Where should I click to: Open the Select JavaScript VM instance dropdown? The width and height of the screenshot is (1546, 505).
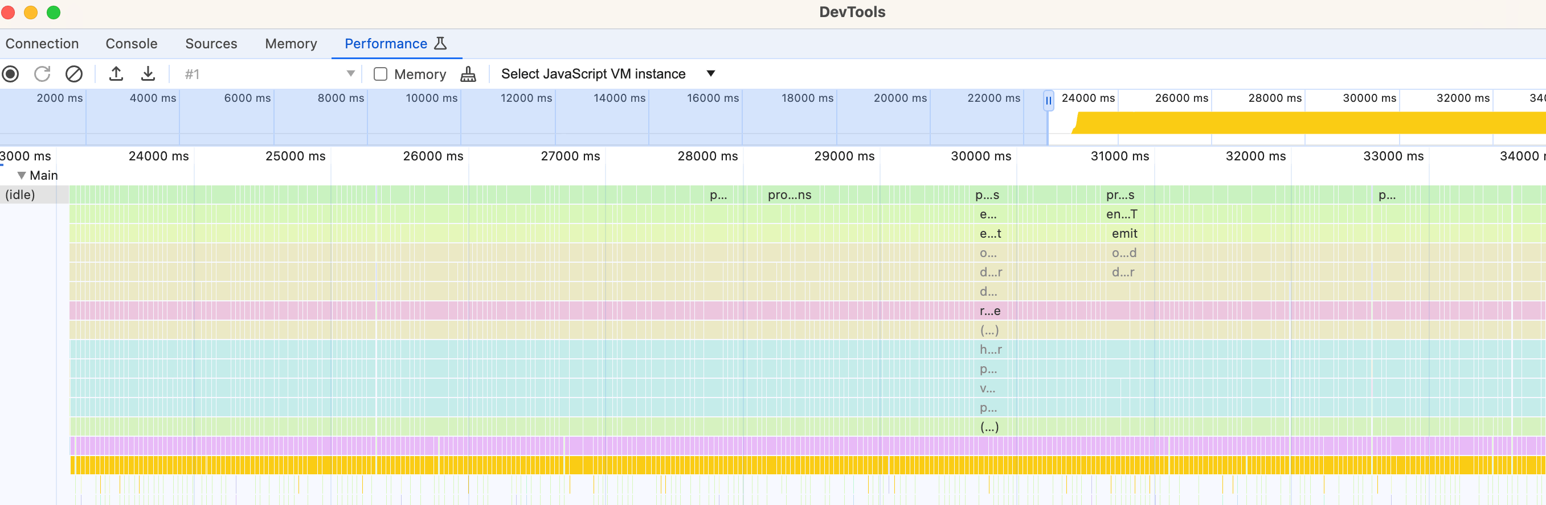coord(608,74)
